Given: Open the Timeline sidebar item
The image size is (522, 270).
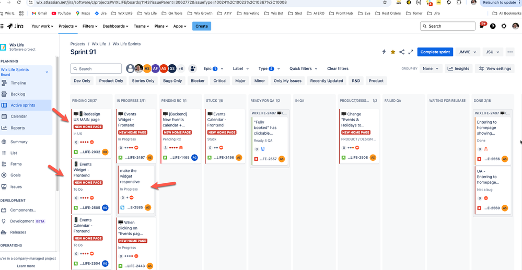Looking at the screenshot, I should coord(18,83).
